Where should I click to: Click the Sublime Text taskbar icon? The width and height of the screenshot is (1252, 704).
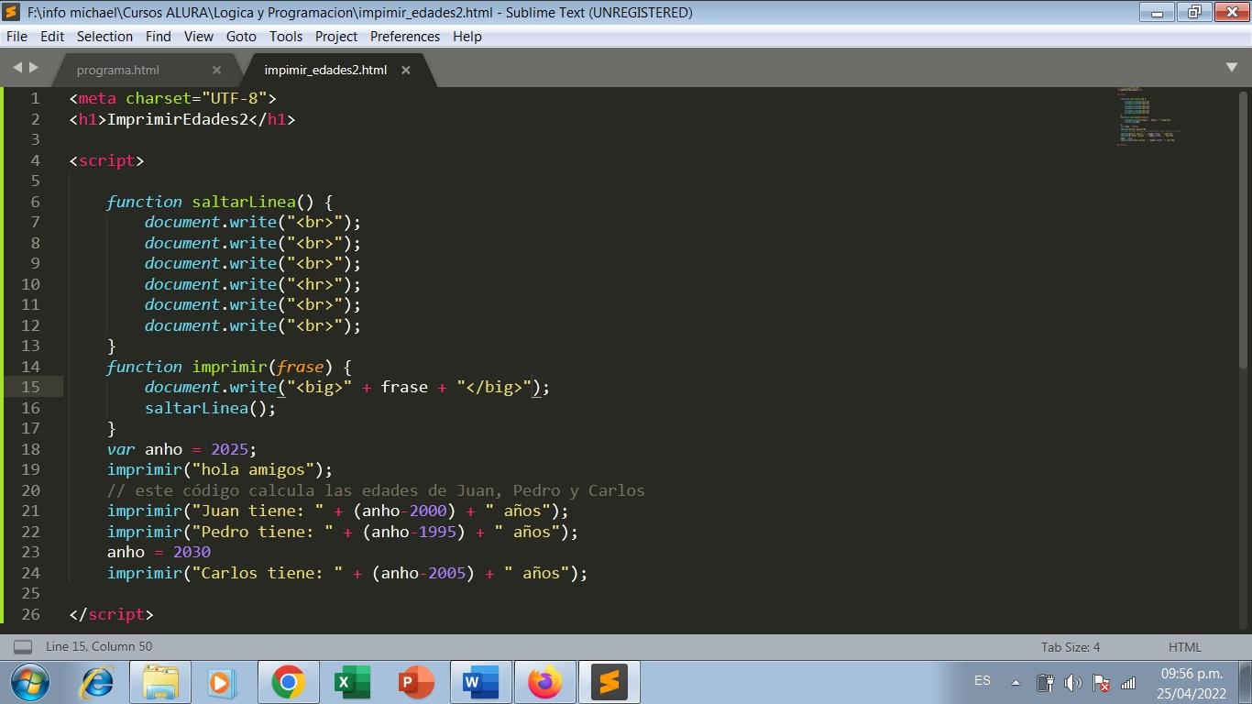tap(609, 683)
